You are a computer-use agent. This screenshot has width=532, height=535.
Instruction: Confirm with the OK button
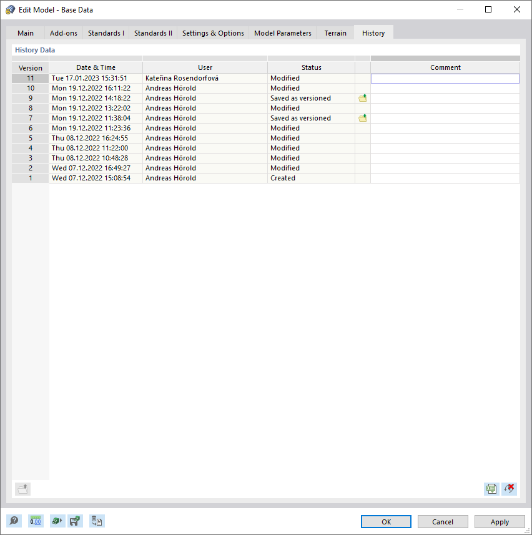pos(386,522)
